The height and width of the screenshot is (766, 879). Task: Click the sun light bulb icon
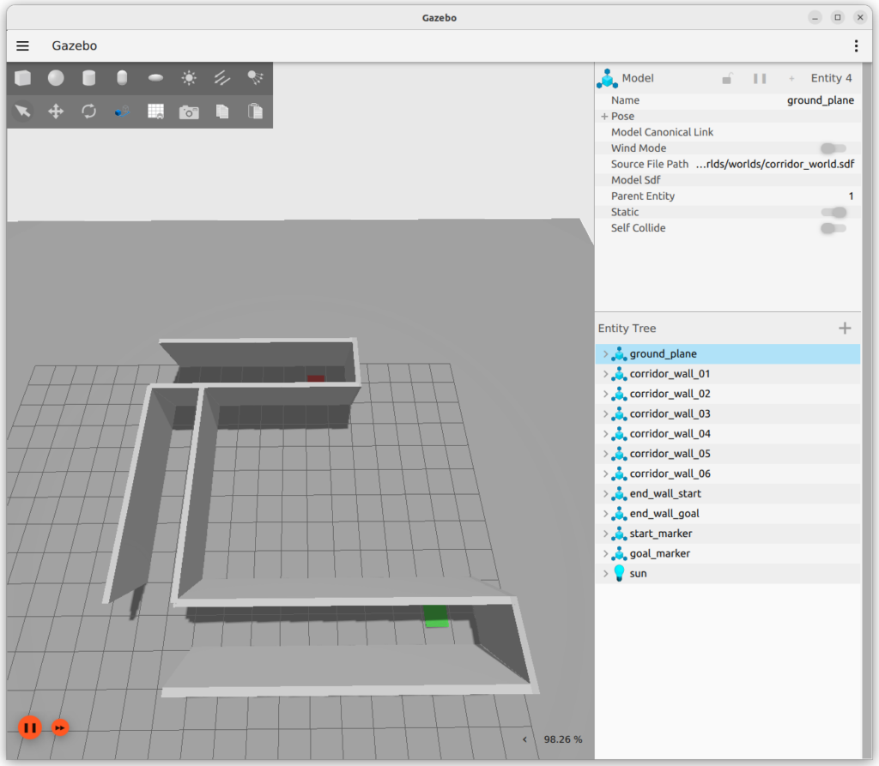(619, 573)
